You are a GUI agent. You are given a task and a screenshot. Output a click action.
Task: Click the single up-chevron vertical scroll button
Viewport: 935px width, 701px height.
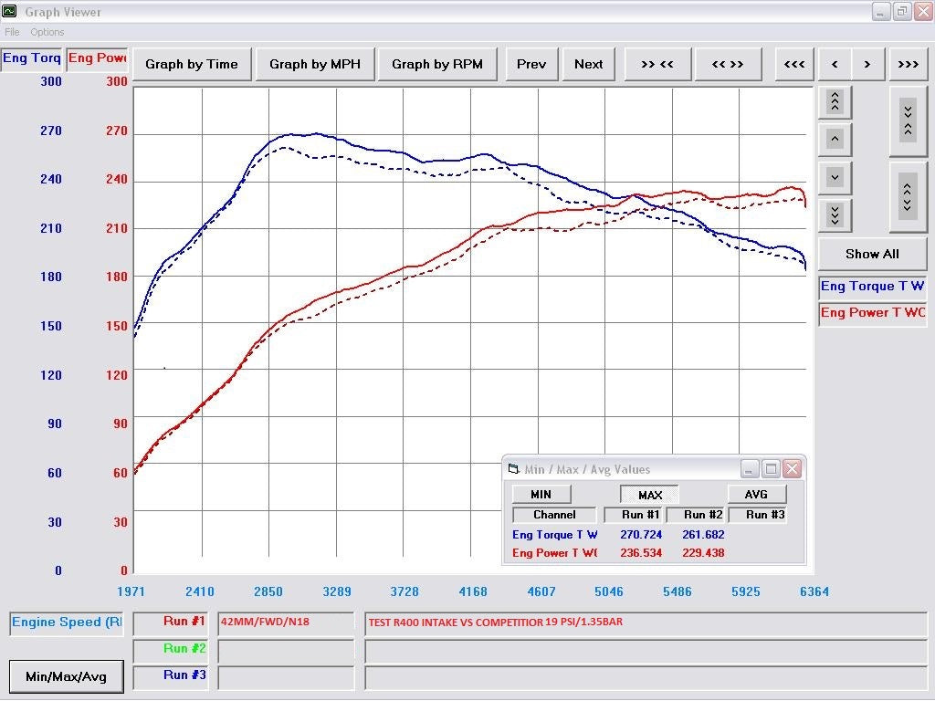[835, 140]
